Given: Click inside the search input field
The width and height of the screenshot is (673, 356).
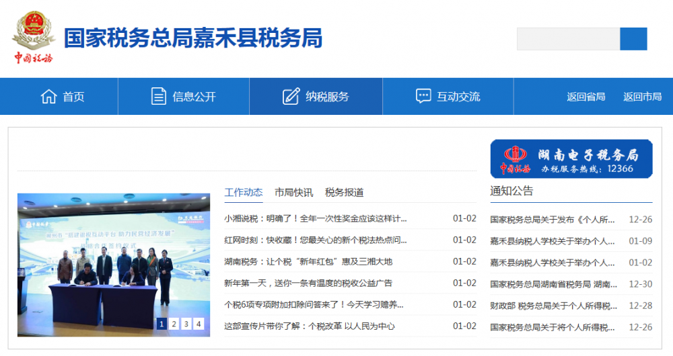Looking at the screenshot, I should [x=568, y=39].
